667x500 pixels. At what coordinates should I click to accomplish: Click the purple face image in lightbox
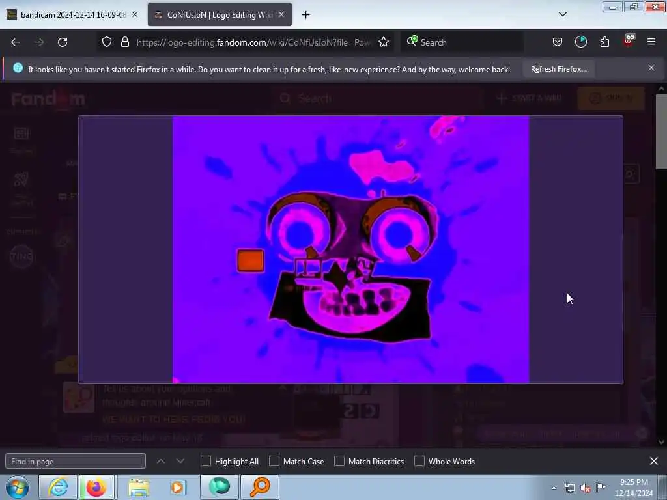350,249
